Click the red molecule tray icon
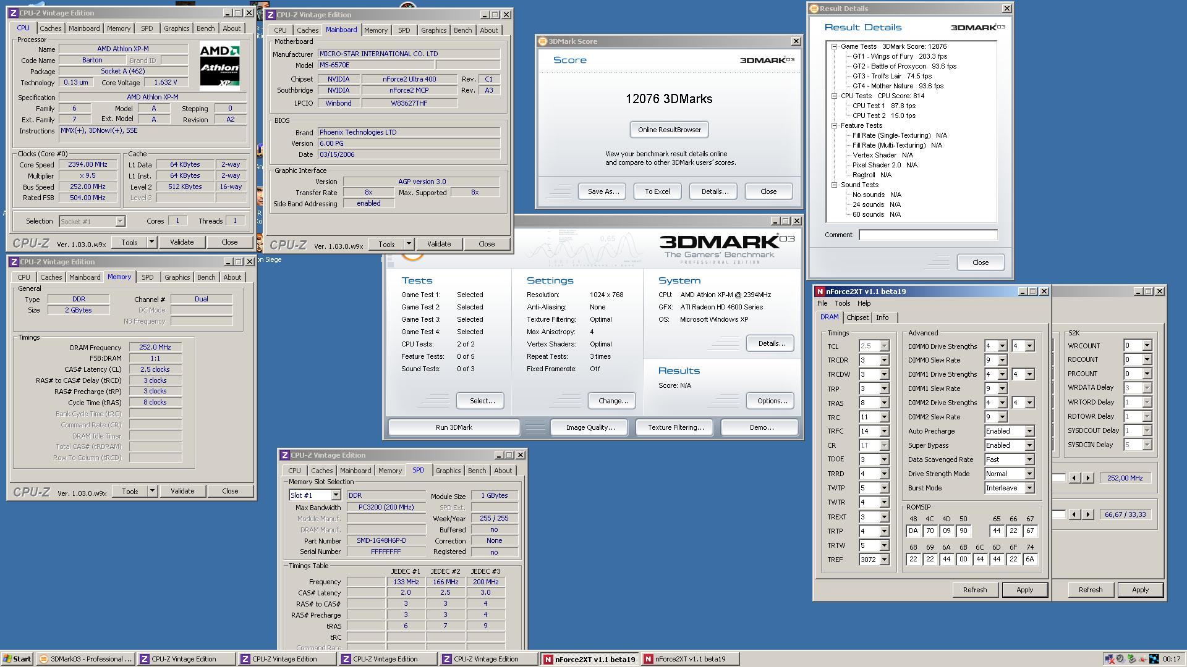1187x667 pixels. tap(1142, 659)
